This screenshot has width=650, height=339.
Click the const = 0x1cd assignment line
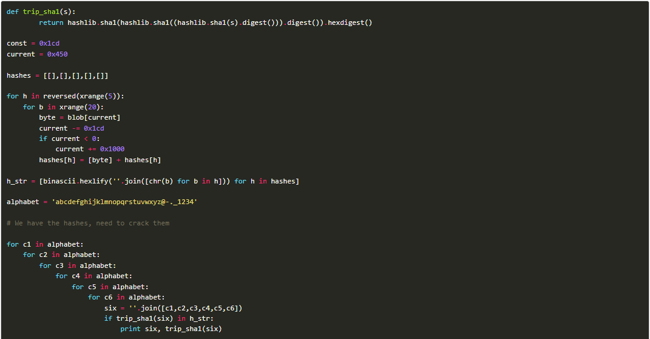(33, 43)
